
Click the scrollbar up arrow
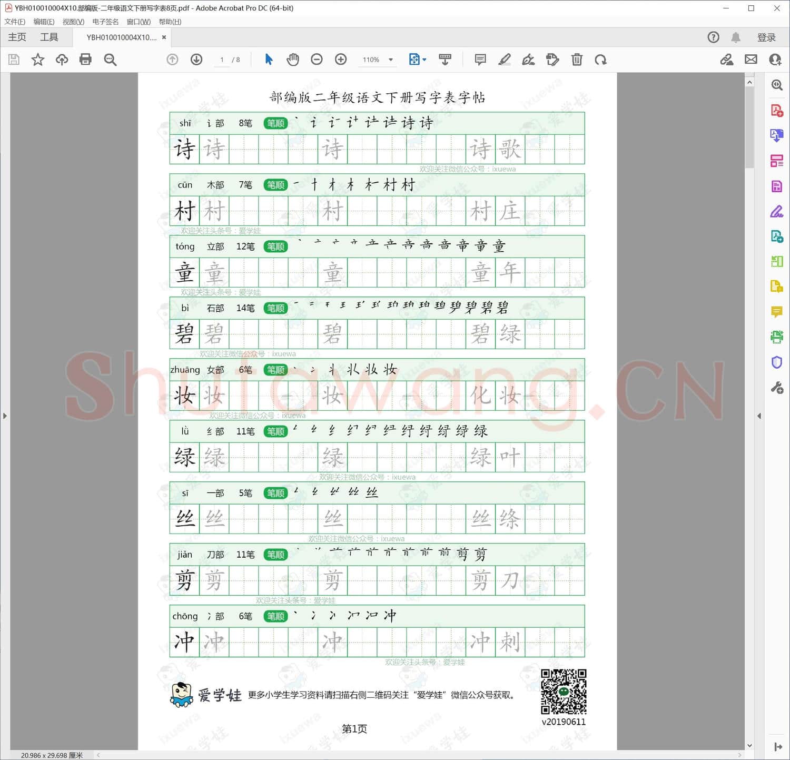point(749,82)
